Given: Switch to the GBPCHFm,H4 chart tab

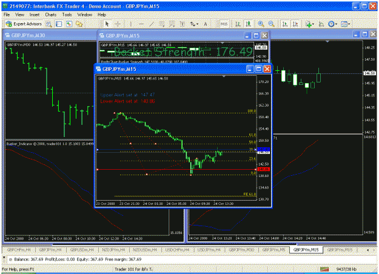Looking at the screenshot, I should tap(19, 250).
